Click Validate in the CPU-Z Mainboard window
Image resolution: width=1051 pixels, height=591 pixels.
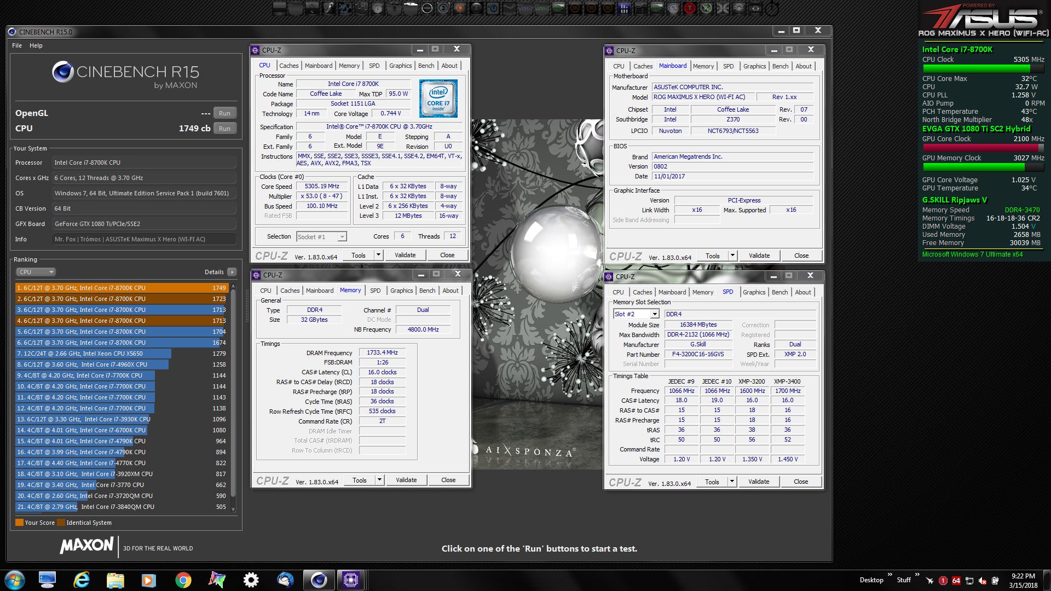coord(759,256)
